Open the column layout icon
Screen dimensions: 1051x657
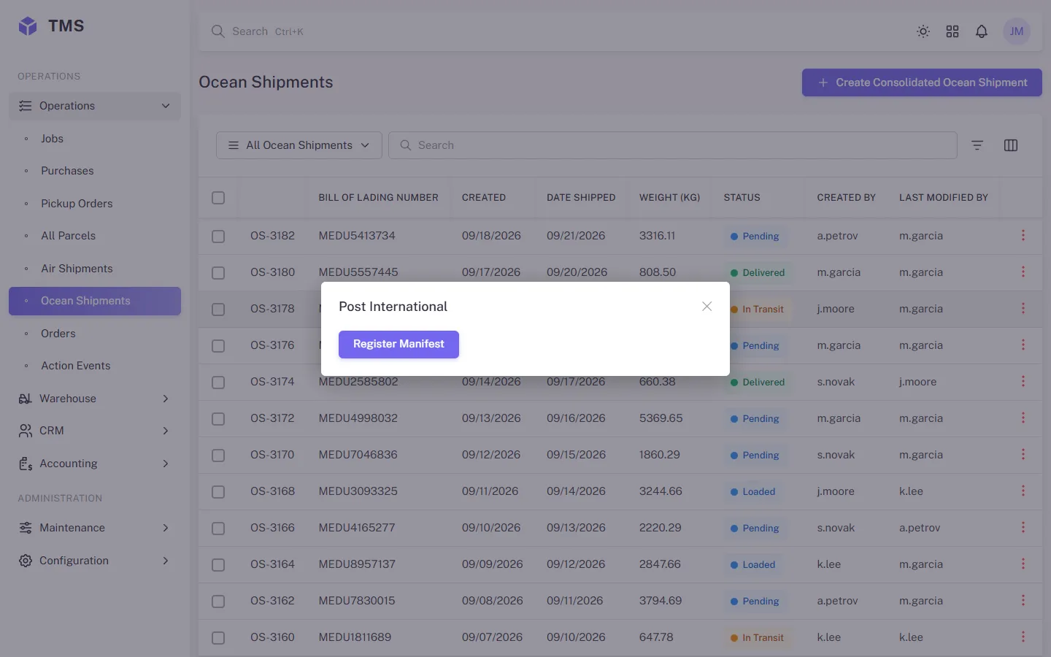pyautogui.click(x=1011, y=145)
